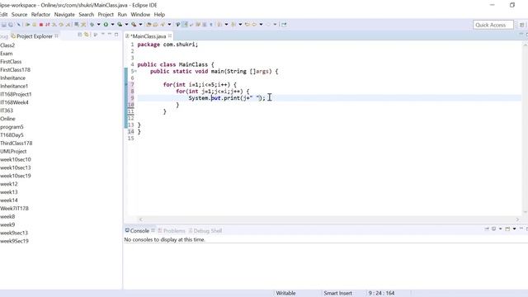Open the Coverage dropdown arrow
This screenshot has height=297, width=528.
point(126,25)
